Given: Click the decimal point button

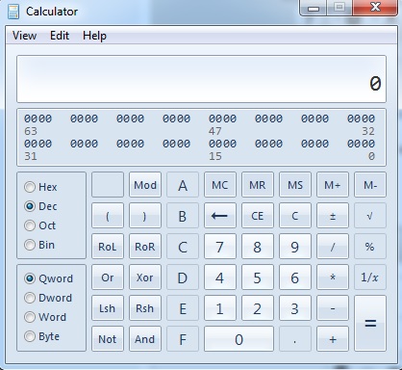Looking at the screenshot, I should 295,339.
